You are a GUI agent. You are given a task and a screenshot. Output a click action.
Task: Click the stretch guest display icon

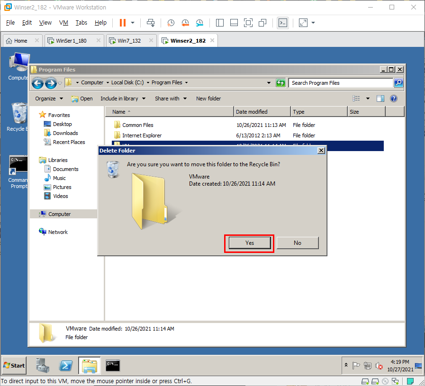click(x=303, y=23)
